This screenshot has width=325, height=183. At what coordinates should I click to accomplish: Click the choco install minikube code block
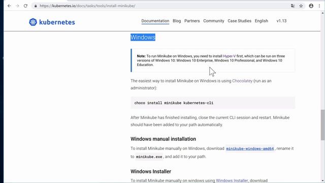(213, 103)
